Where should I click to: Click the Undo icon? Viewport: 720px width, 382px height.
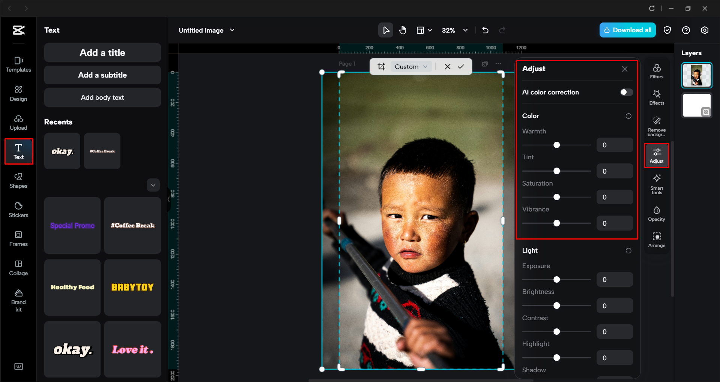pos(485,30)
